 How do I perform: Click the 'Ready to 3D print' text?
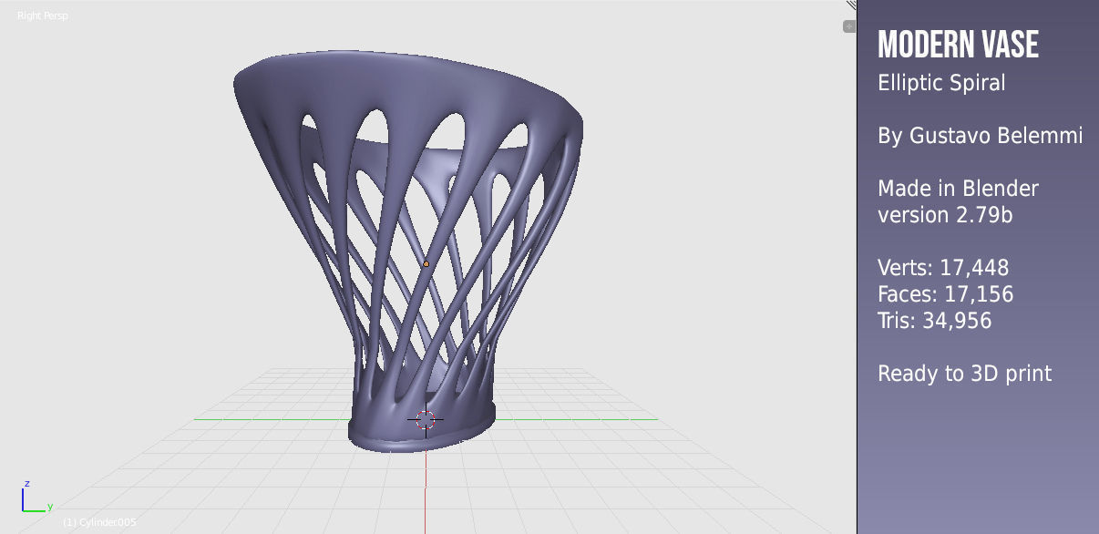click(964, 374)
